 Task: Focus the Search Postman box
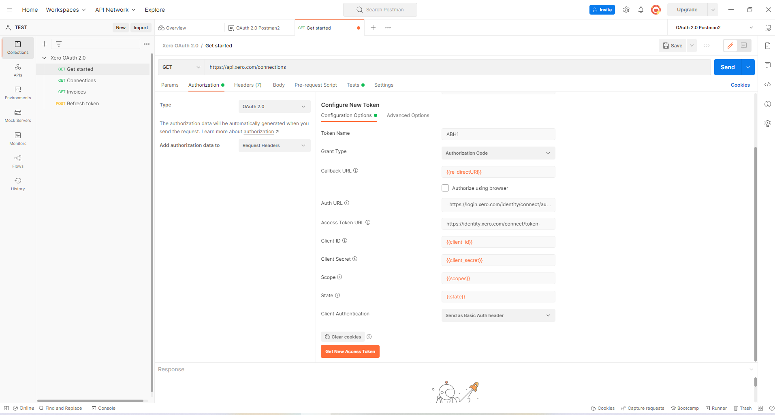tap(380, 10)
